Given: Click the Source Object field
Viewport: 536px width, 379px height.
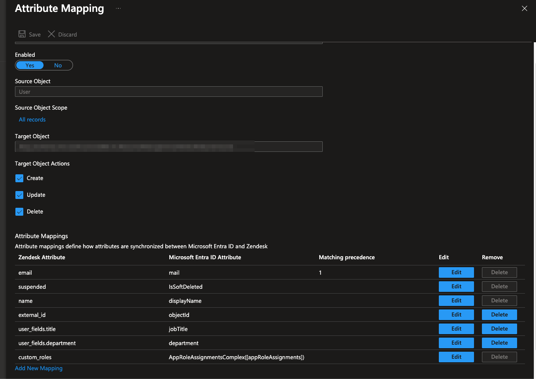Looking at the screenshot, I should [x=169, y=92].
